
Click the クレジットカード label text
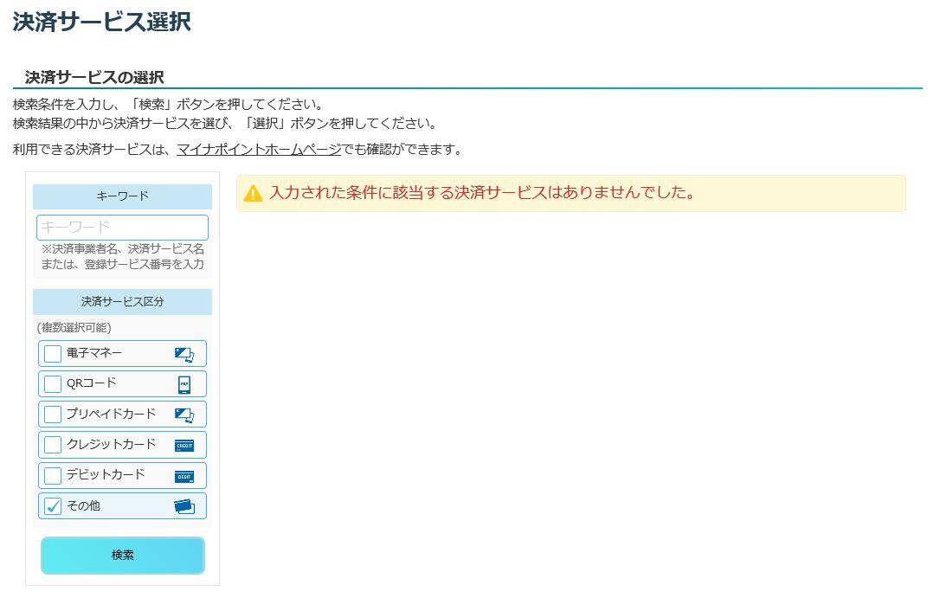[112, 444]
